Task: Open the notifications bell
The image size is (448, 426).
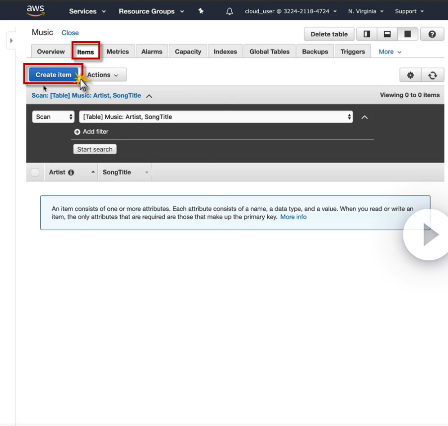Action: pyautogui.click(x=229, y=11)
